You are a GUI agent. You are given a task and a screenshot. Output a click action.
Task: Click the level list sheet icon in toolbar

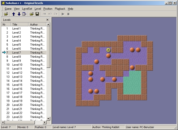[x=24, y=14]
